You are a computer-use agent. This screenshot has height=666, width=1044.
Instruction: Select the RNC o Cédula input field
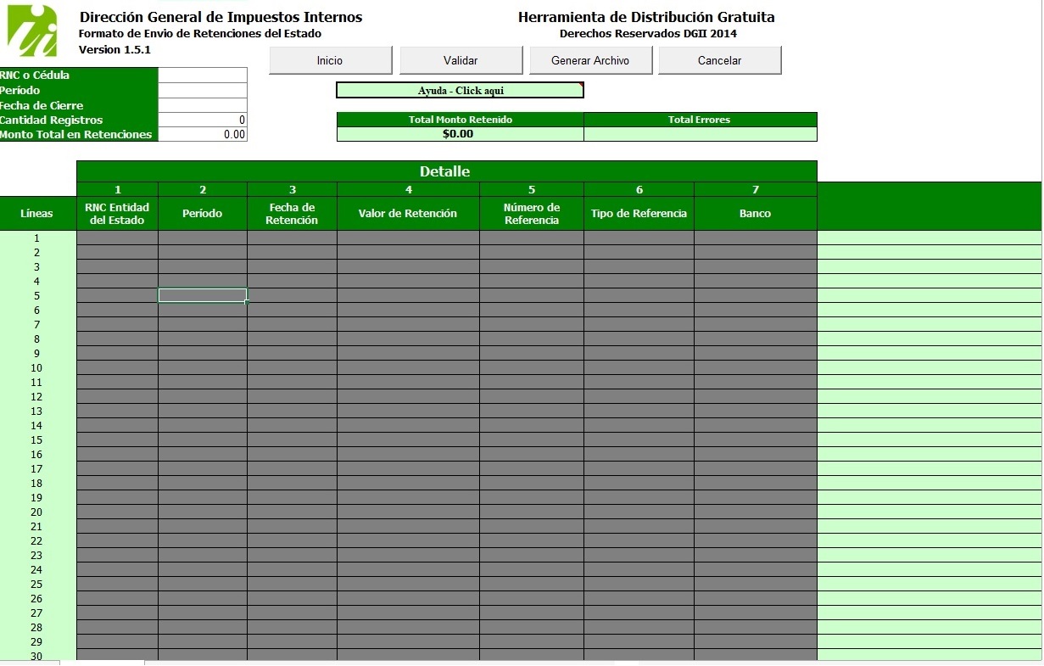click(x=202, y=75)
